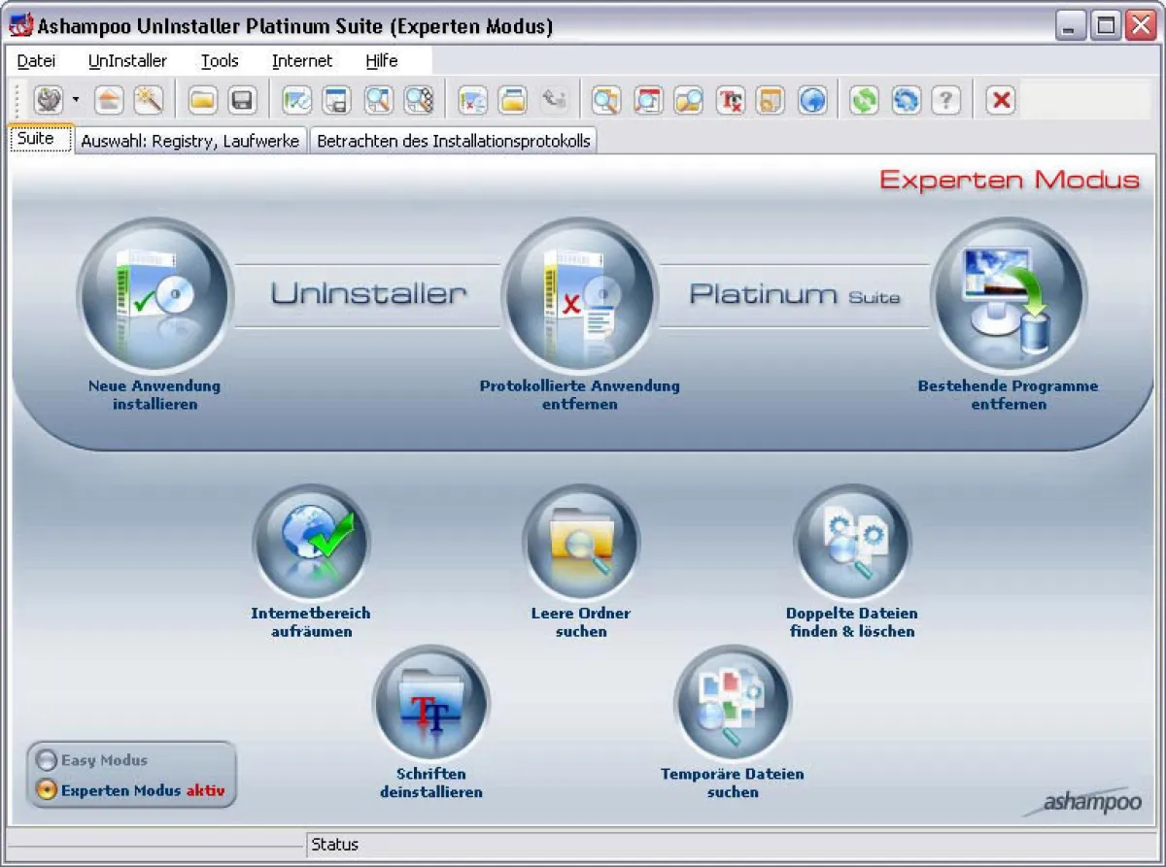Select the Easy Modus radio button
Viewport: 1166px width, 867px height.
click(47, 761)
